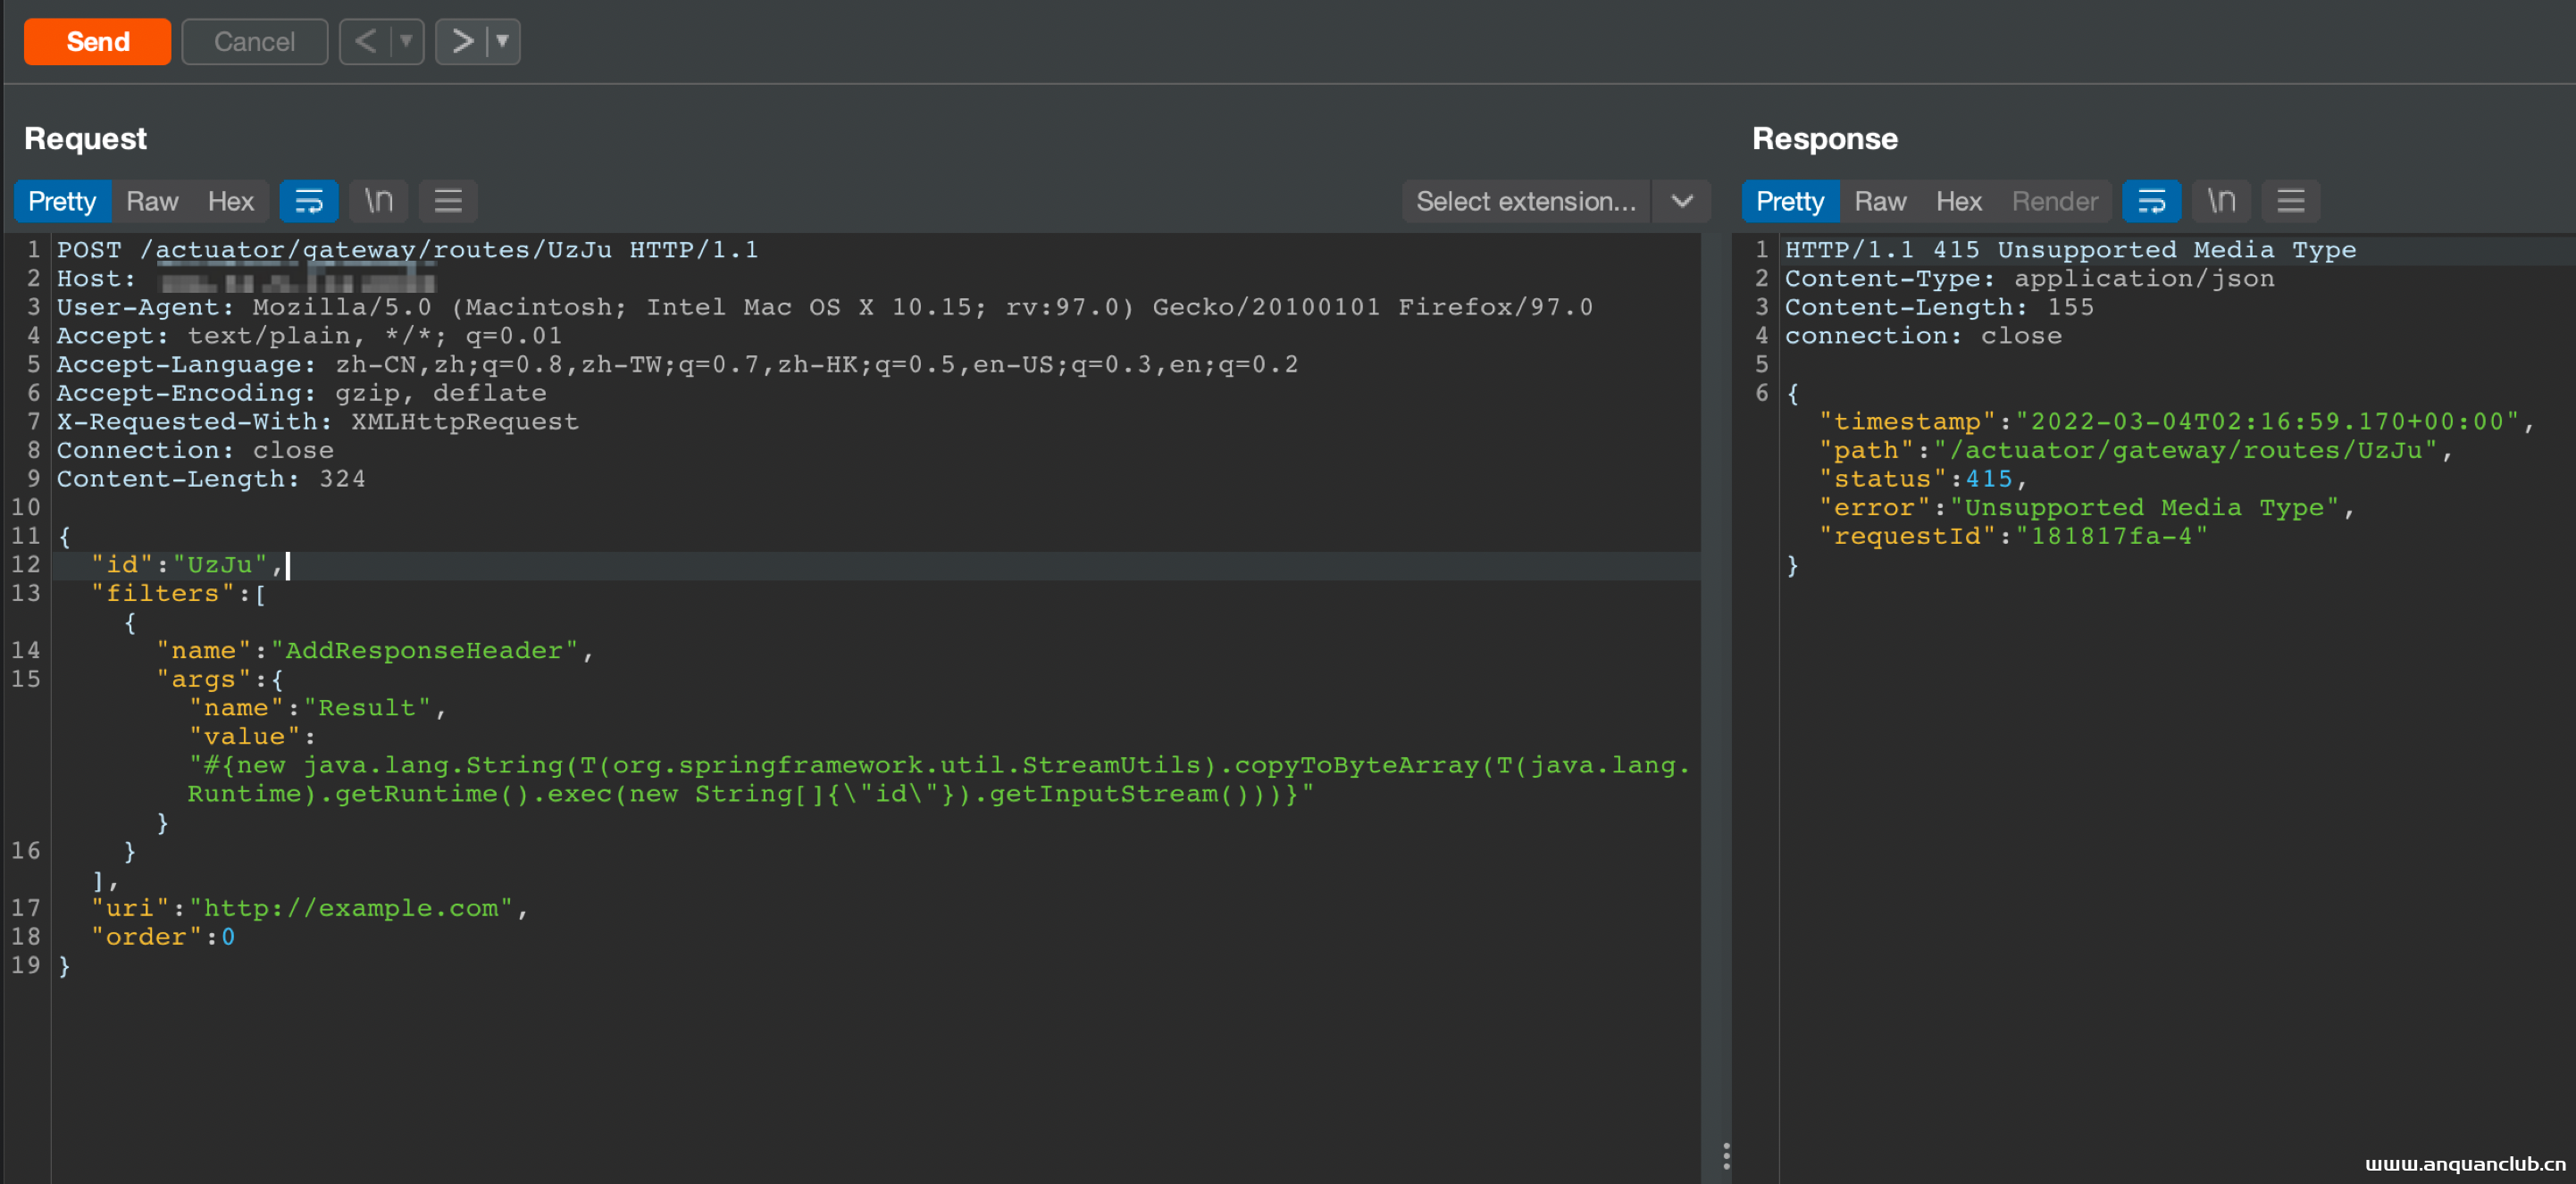Click the Content-Length header line in the request

point(210,479)
